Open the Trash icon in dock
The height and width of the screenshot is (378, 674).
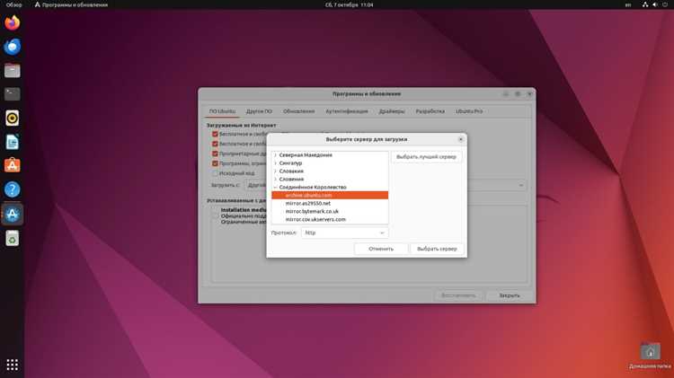[12, 239]
